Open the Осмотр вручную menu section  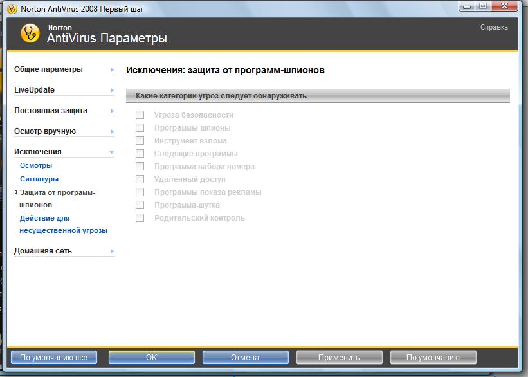coord(45,131)
